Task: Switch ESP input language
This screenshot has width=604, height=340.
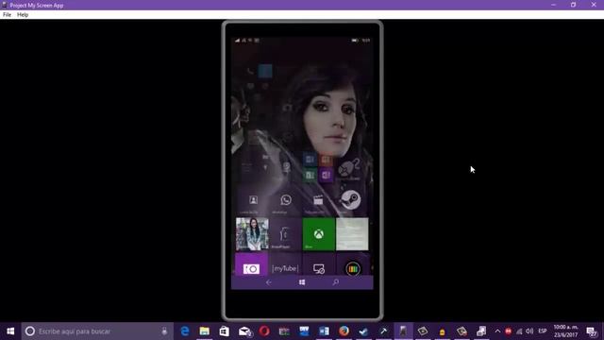Action: click(543, 331)
